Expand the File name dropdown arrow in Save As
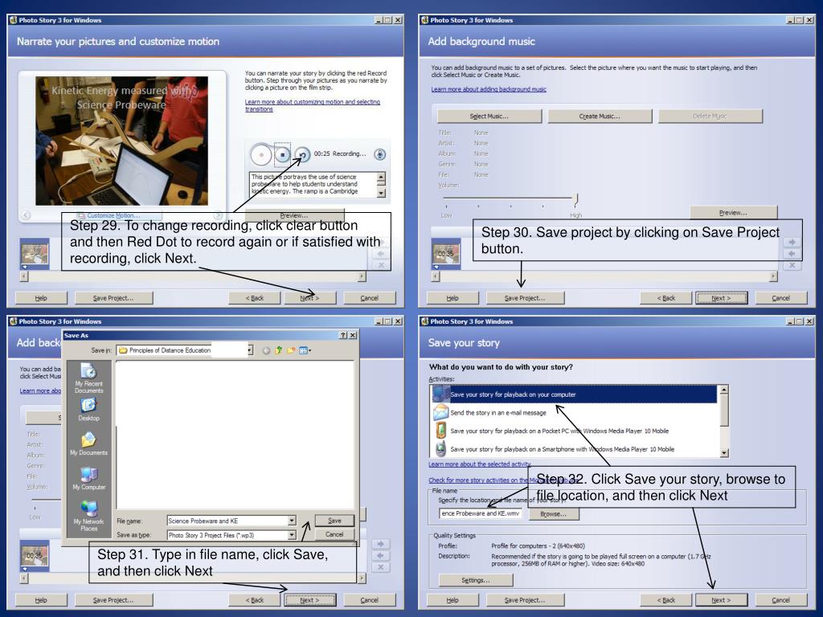823x617 pixels. [292, 521]
